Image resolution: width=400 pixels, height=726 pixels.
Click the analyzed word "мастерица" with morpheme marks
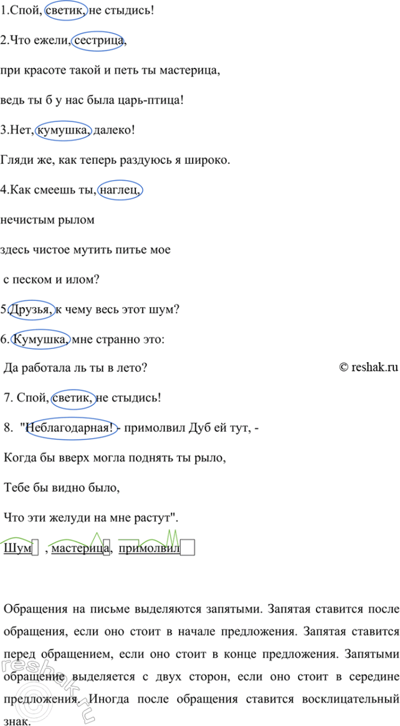tap(77, 548)
